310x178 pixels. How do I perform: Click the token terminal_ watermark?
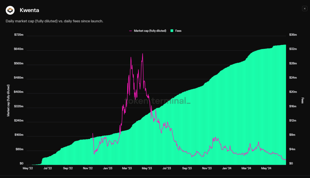click(157, 101)
